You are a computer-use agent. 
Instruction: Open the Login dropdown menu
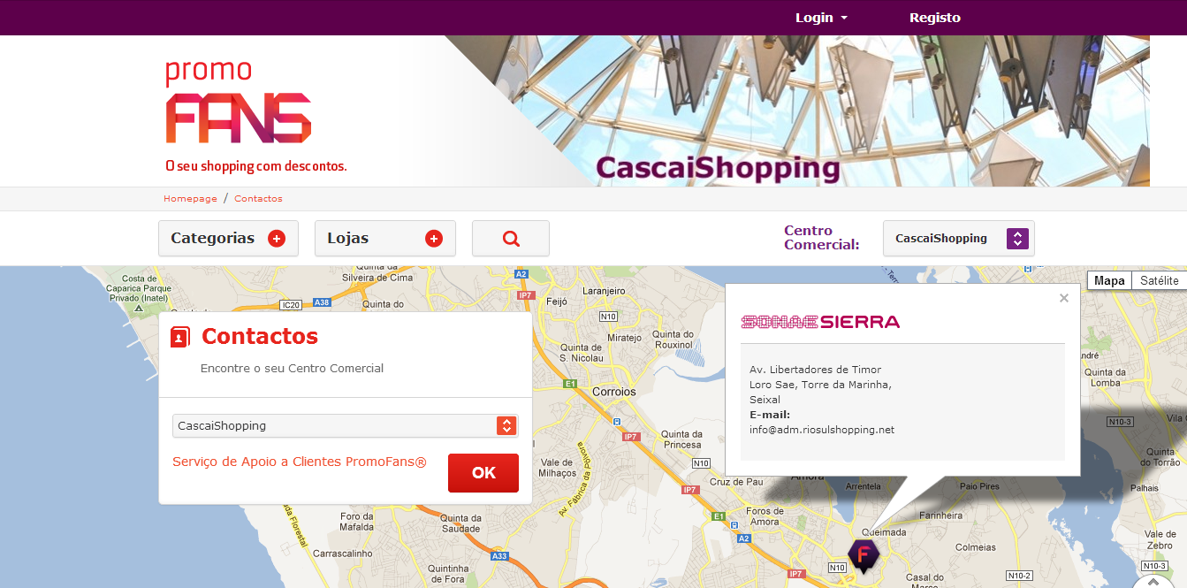821,18
